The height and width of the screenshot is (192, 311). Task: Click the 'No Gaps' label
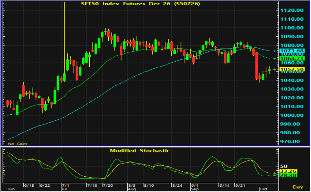click(18, 144)
